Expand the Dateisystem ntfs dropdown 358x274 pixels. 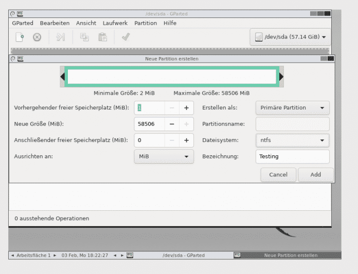tap(292, 140)
